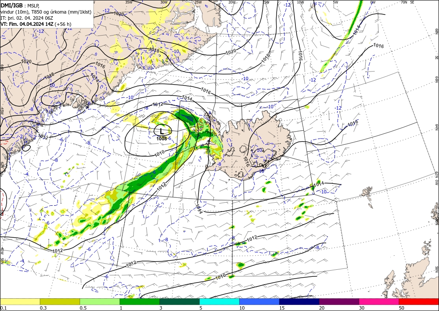Click the 'vindur (10m), T850 og úrkoma' line
This screenshot has width=439, height=311.
(x=46, y=12)
